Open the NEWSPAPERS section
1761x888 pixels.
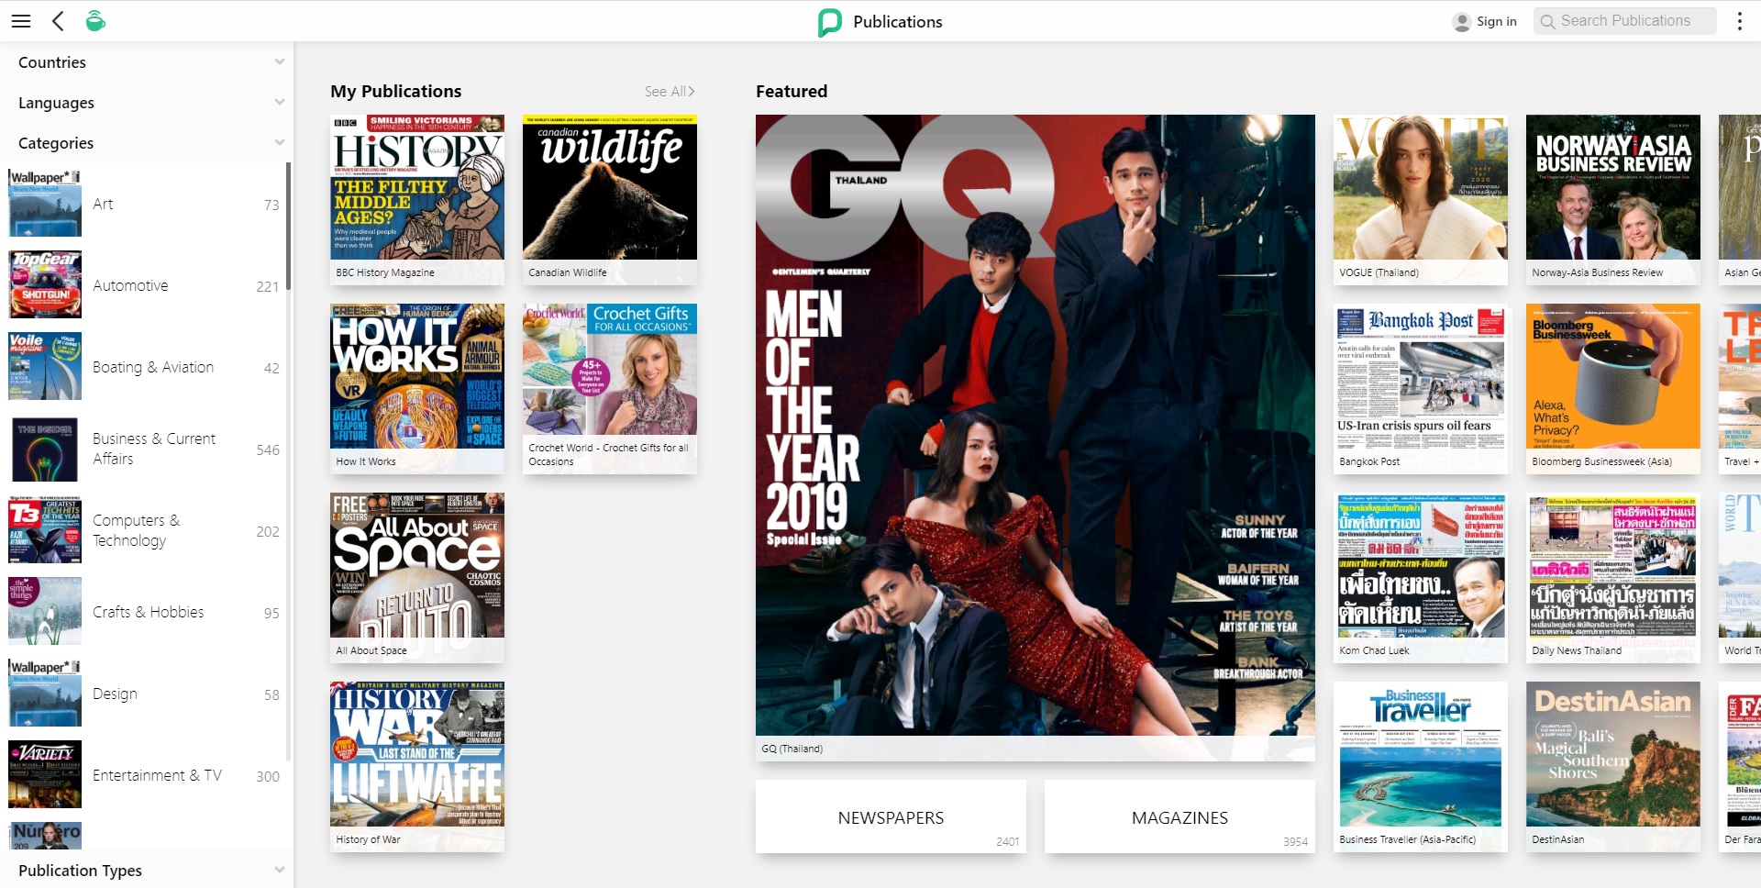[891, 816]
